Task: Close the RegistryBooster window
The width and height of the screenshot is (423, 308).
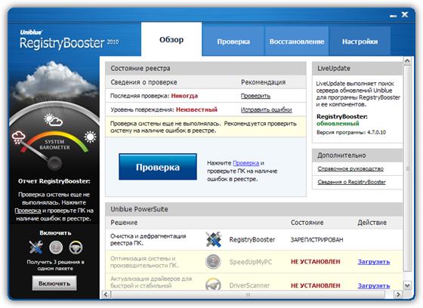Action: [x=405, y=14]
